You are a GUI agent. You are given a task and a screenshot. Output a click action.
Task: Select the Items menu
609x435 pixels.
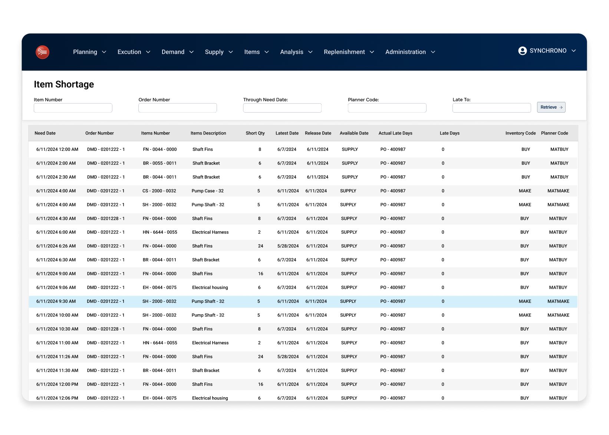(252, 52)
